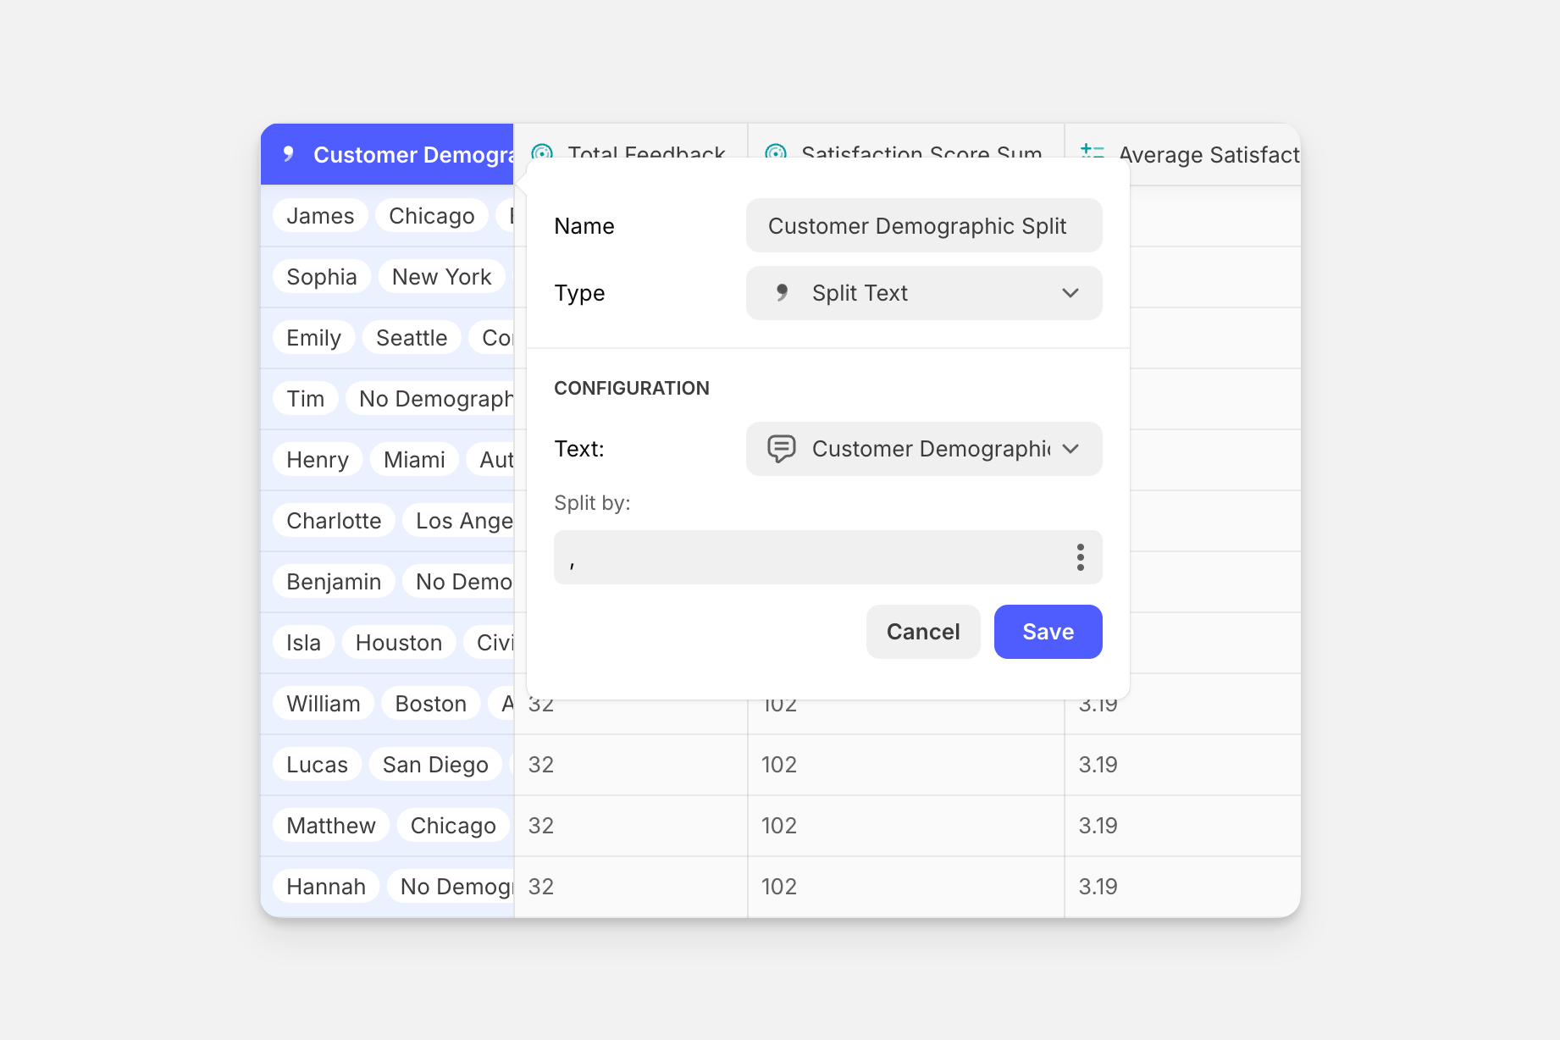Click the text comment icon in Text field
Screen dimensions: 1560x1040
pos(782,449)
